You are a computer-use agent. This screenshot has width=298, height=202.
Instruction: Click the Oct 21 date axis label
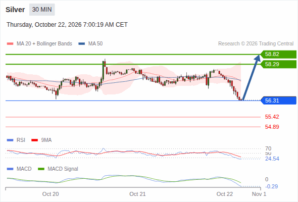137,194
